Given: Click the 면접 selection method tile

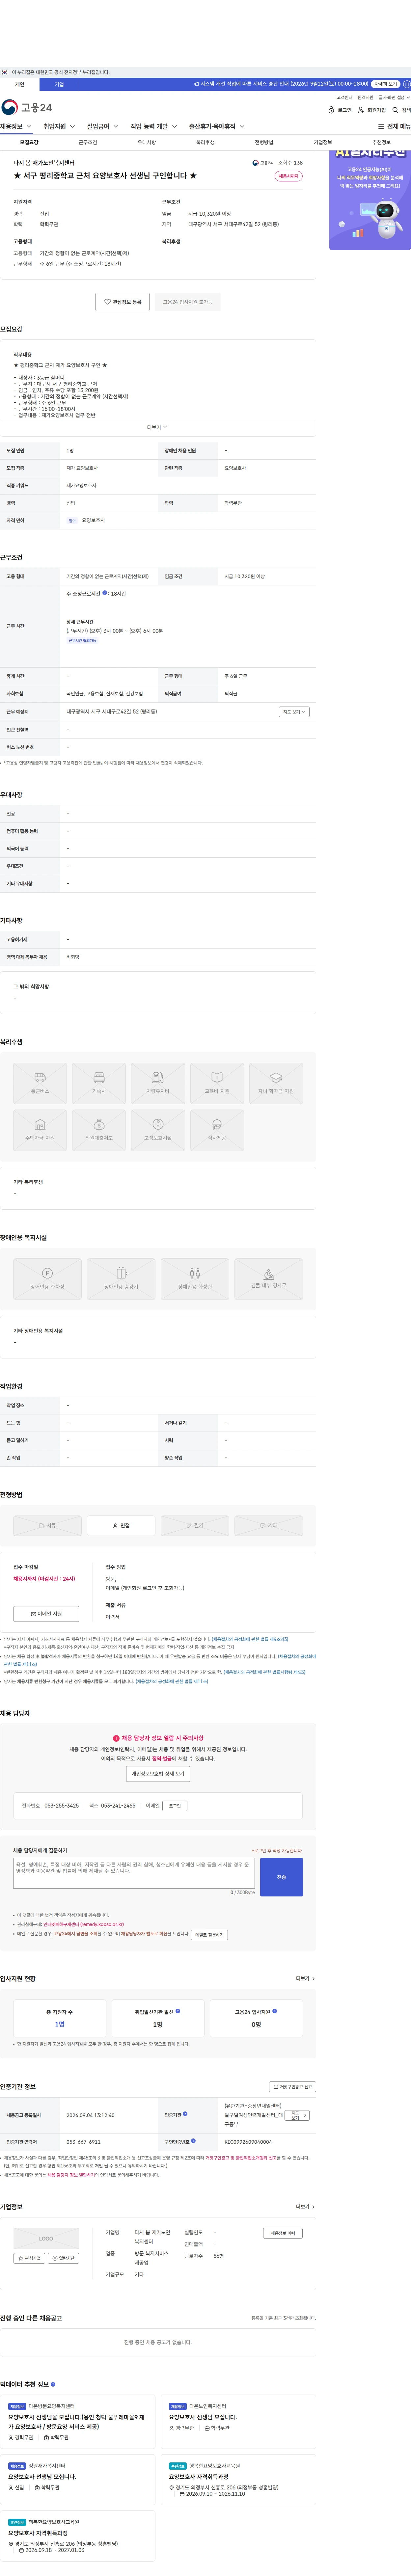Looking at the screenshot, I should click(x=121, y=1526).
